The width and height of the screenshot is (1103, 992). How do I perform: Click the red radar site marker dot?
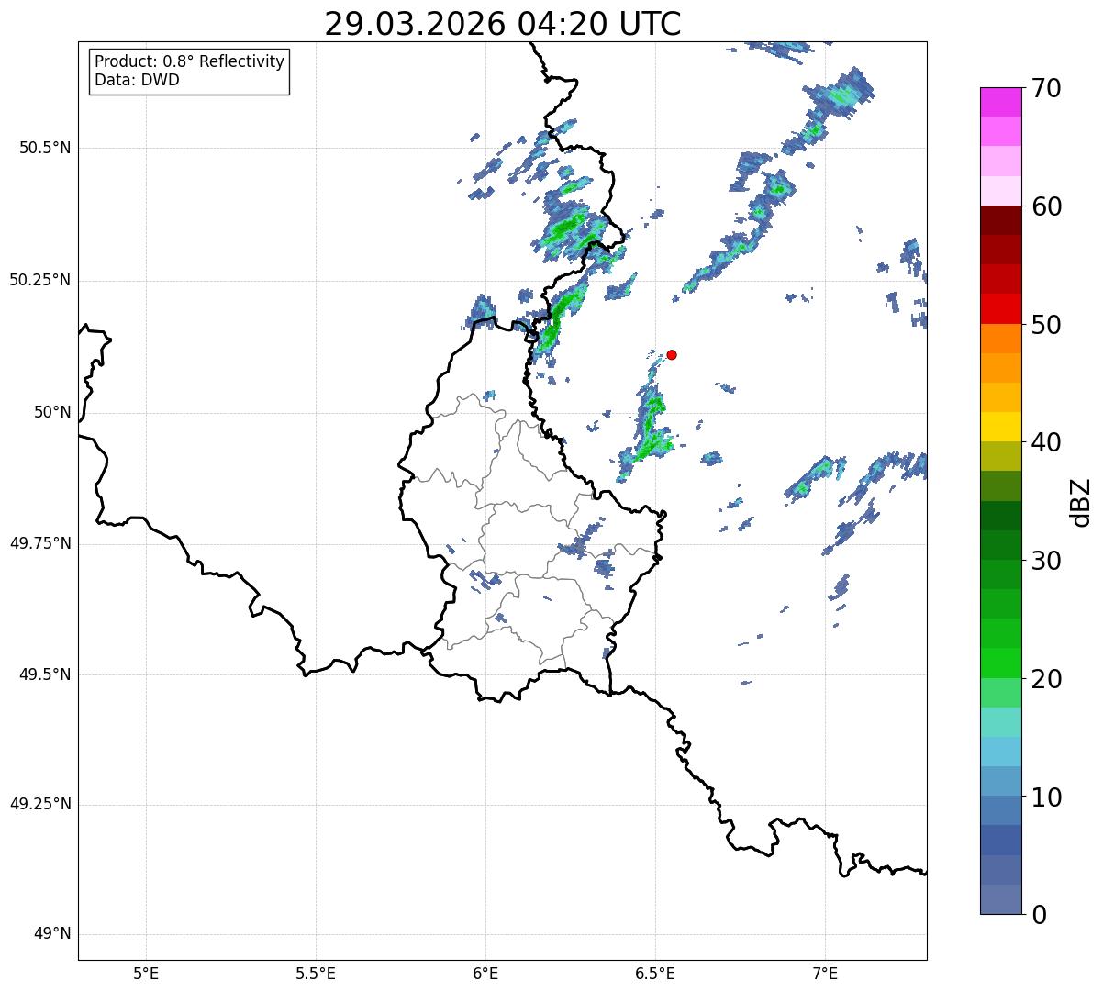click(672, 354)
